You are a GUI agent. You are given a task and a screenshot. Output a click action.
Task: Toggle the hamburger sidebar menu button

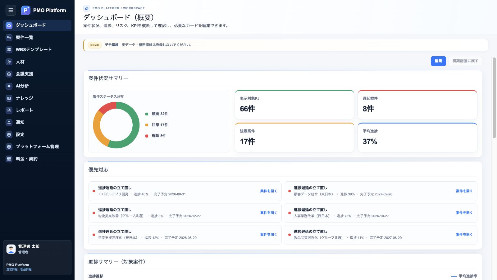(11, 10)
